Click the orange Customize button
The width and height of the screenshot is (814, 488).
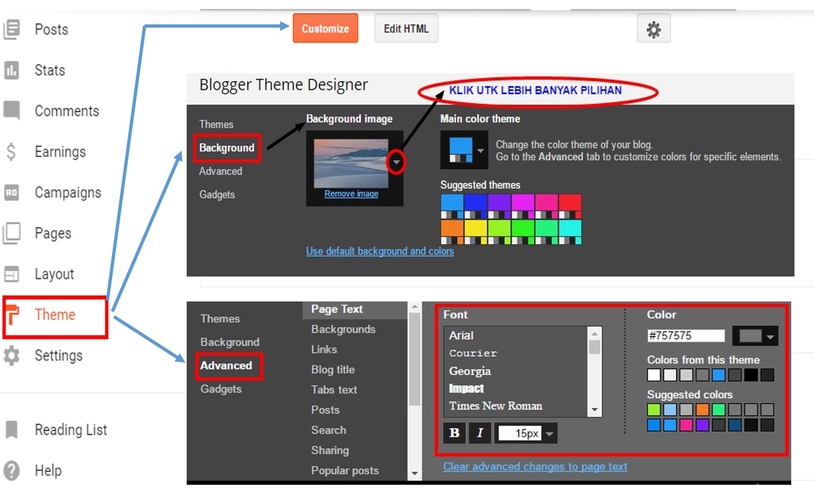coord(325,28)
